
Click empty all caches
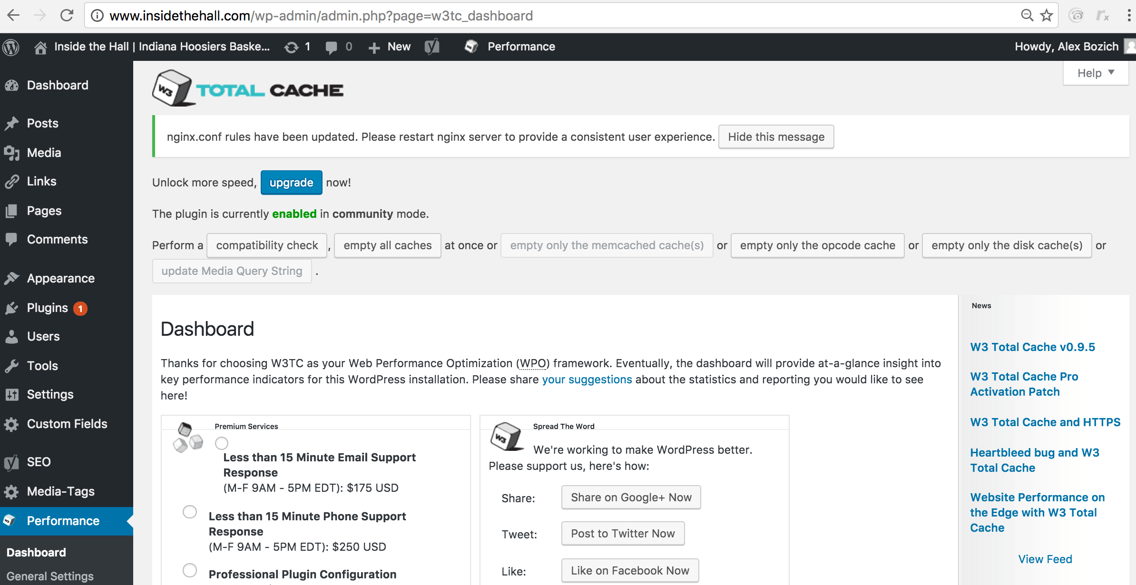(x=387, y=245)
